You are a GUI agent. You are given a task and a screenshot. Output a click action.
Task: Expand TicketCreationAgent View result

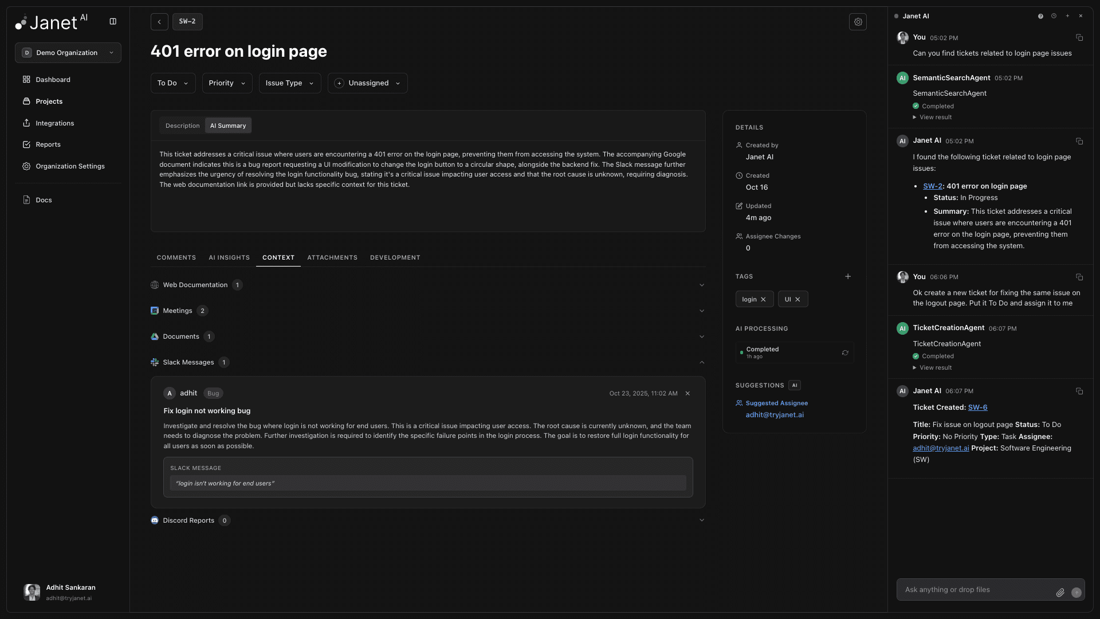click(935, 367)
